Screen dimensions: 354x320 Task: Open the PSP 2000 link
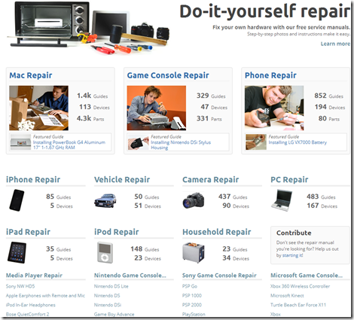click(192, 305)
